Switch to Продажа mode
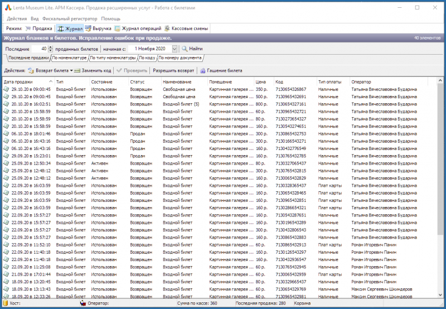This screenshot has width=446, height=309. pyautogui.click(x=38, y=28)
